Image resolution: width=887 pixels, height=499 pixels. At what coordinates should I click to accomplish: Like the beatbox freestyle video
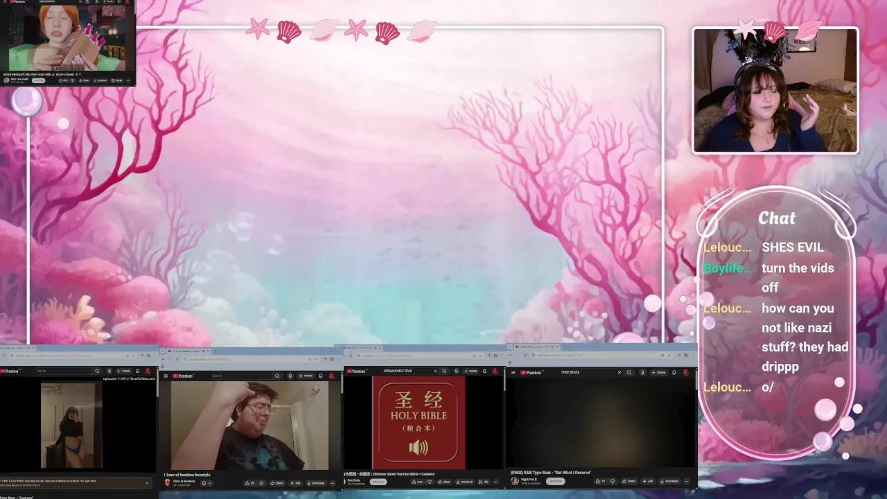[251, 483]
